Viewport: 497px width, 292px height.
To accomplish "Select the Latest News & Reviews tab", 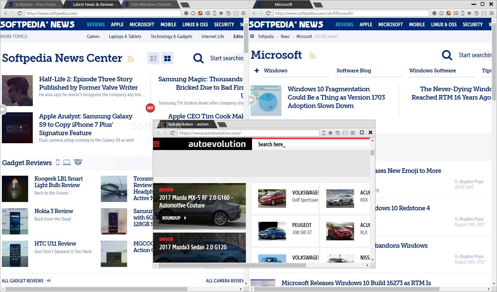I will (x=93, y=4).
